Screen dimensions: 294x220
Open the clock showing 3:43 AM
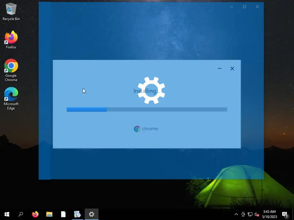269,214
